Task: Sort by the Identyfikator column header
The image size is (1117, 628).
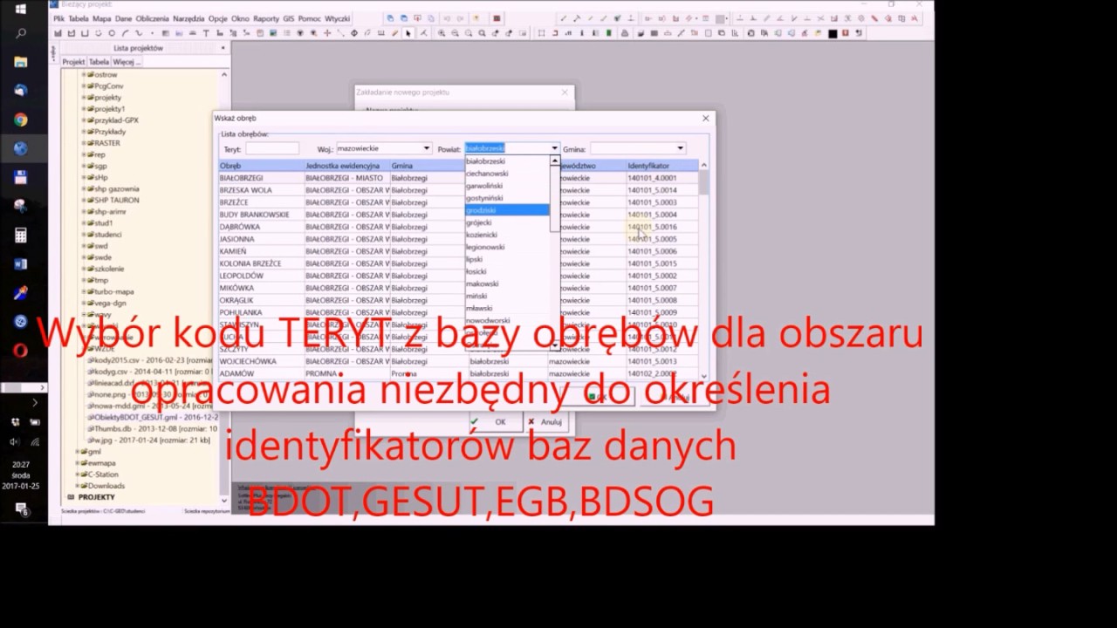Action: click(x=661, y=166)
